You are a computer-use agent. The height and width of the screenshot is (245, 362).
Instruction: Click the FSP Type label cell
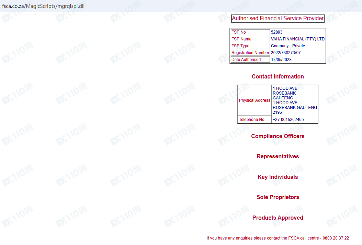pyautogui.click(x=250, y=46)
